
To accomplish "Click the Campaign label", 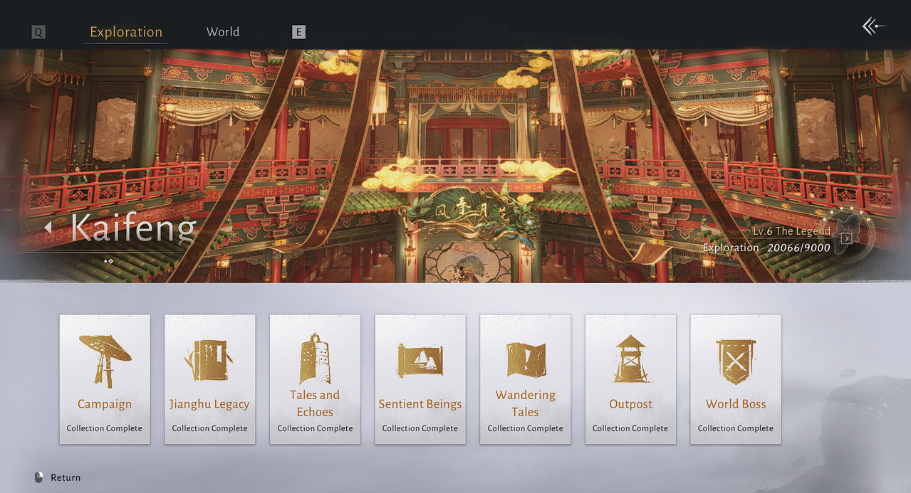I will click(105, 404).
